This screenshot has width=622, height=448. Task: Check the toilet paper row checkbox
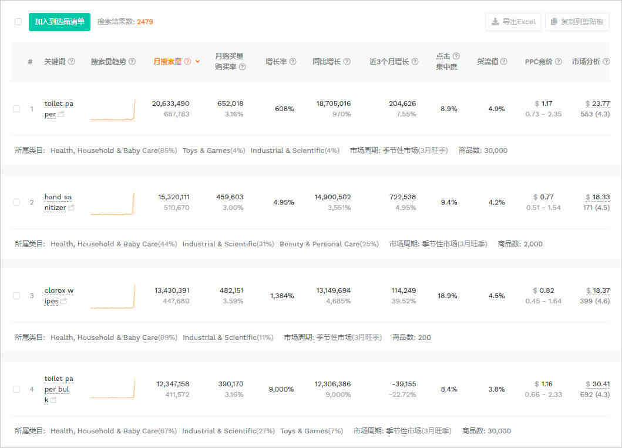(17, 109)
